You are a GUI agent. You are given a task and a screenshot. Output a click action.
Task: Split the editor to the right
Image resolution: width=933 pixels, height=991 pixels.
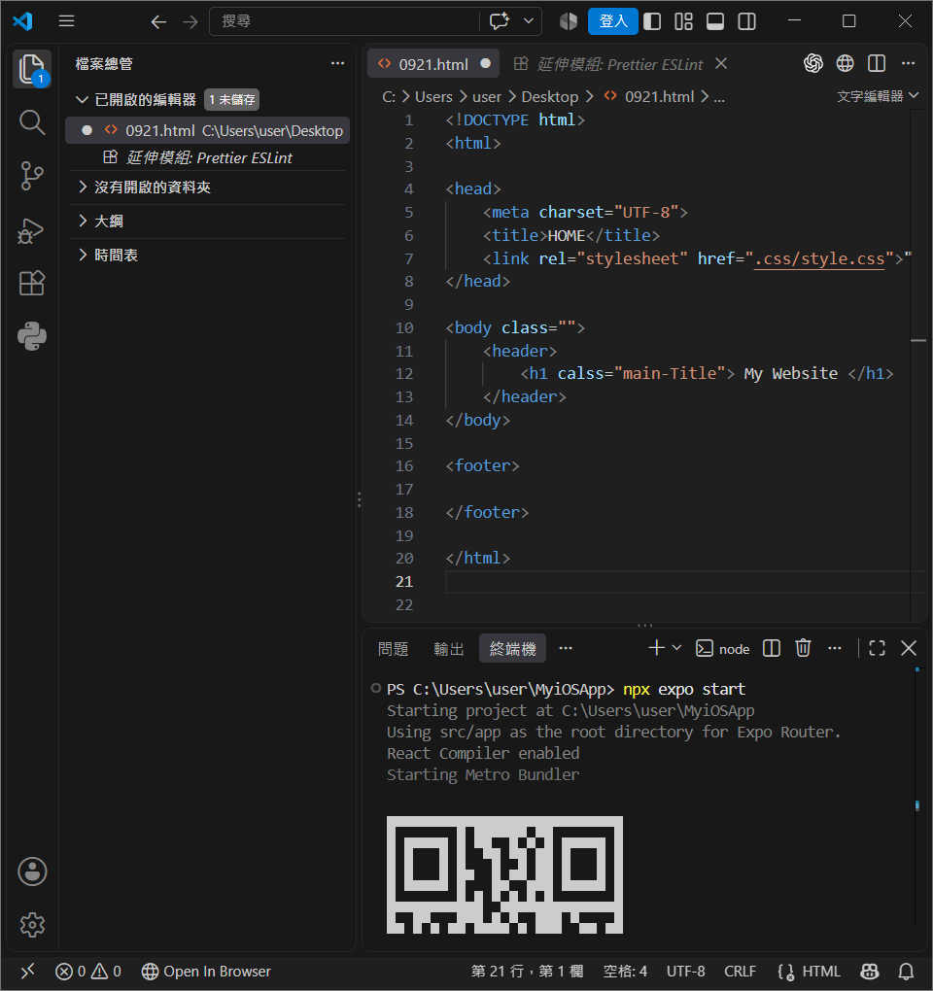pyautogui.click(x=877, y=63)
